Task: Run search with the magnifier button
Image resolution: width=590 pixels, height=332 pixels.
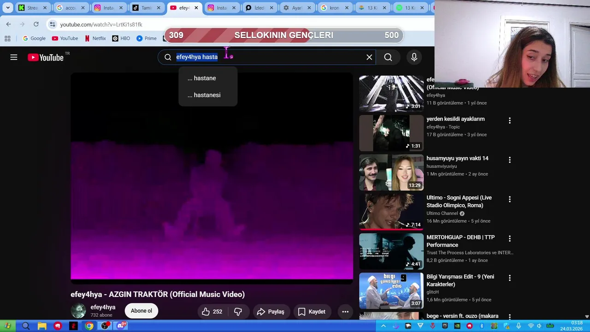Action: tap(388, 57)
